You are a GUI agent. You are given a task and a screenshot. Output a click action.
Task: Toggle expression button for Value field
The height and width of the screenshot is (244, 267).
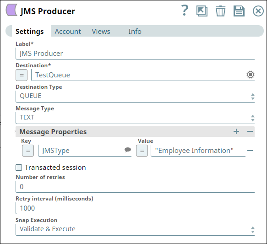tap(142, 151)
